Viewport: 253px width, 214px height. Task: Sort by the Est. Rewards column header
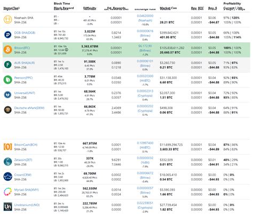coord(116,9)
